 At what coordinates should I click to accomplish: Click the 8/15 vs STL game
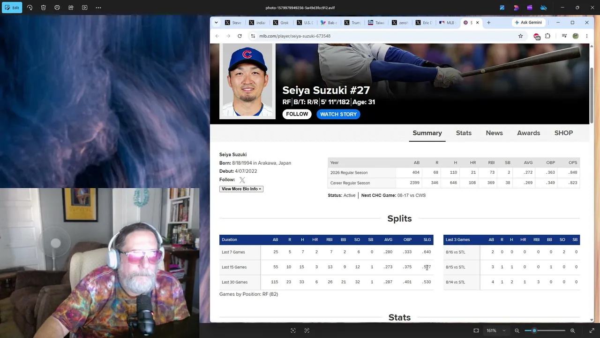(455, 267)
